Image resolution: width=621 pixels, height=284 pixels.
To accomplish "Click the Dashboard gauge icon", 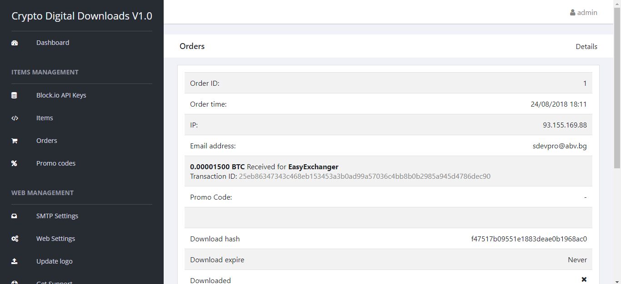I will tap(15, 43).
